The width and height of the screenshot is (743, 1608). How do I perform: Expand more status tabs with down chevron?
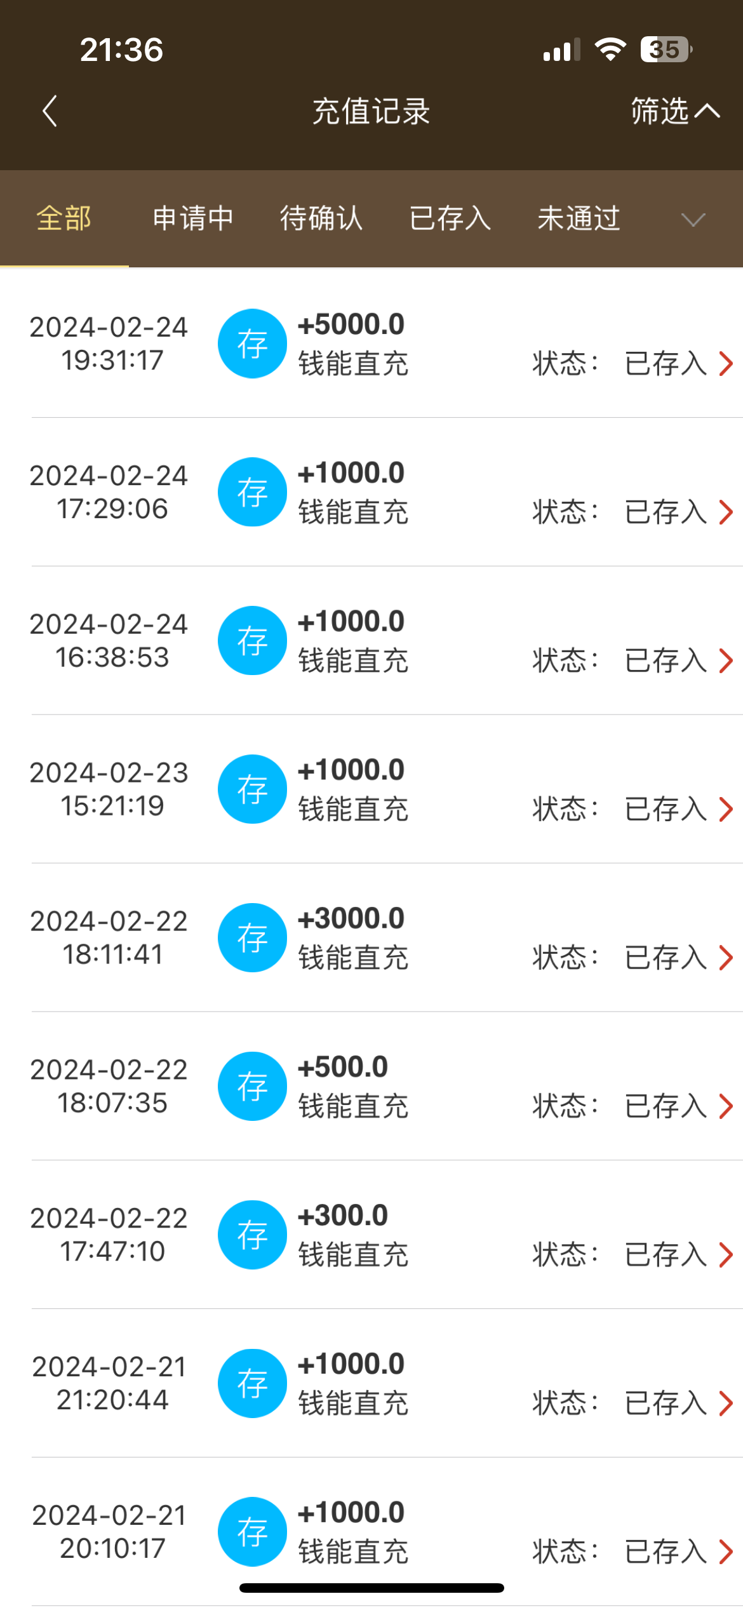pos(693,220)
